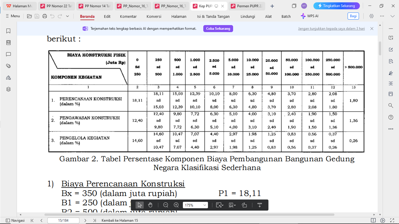Click the Bagi share button
Screen dimensions: 399x224
(x=353, y=16)
